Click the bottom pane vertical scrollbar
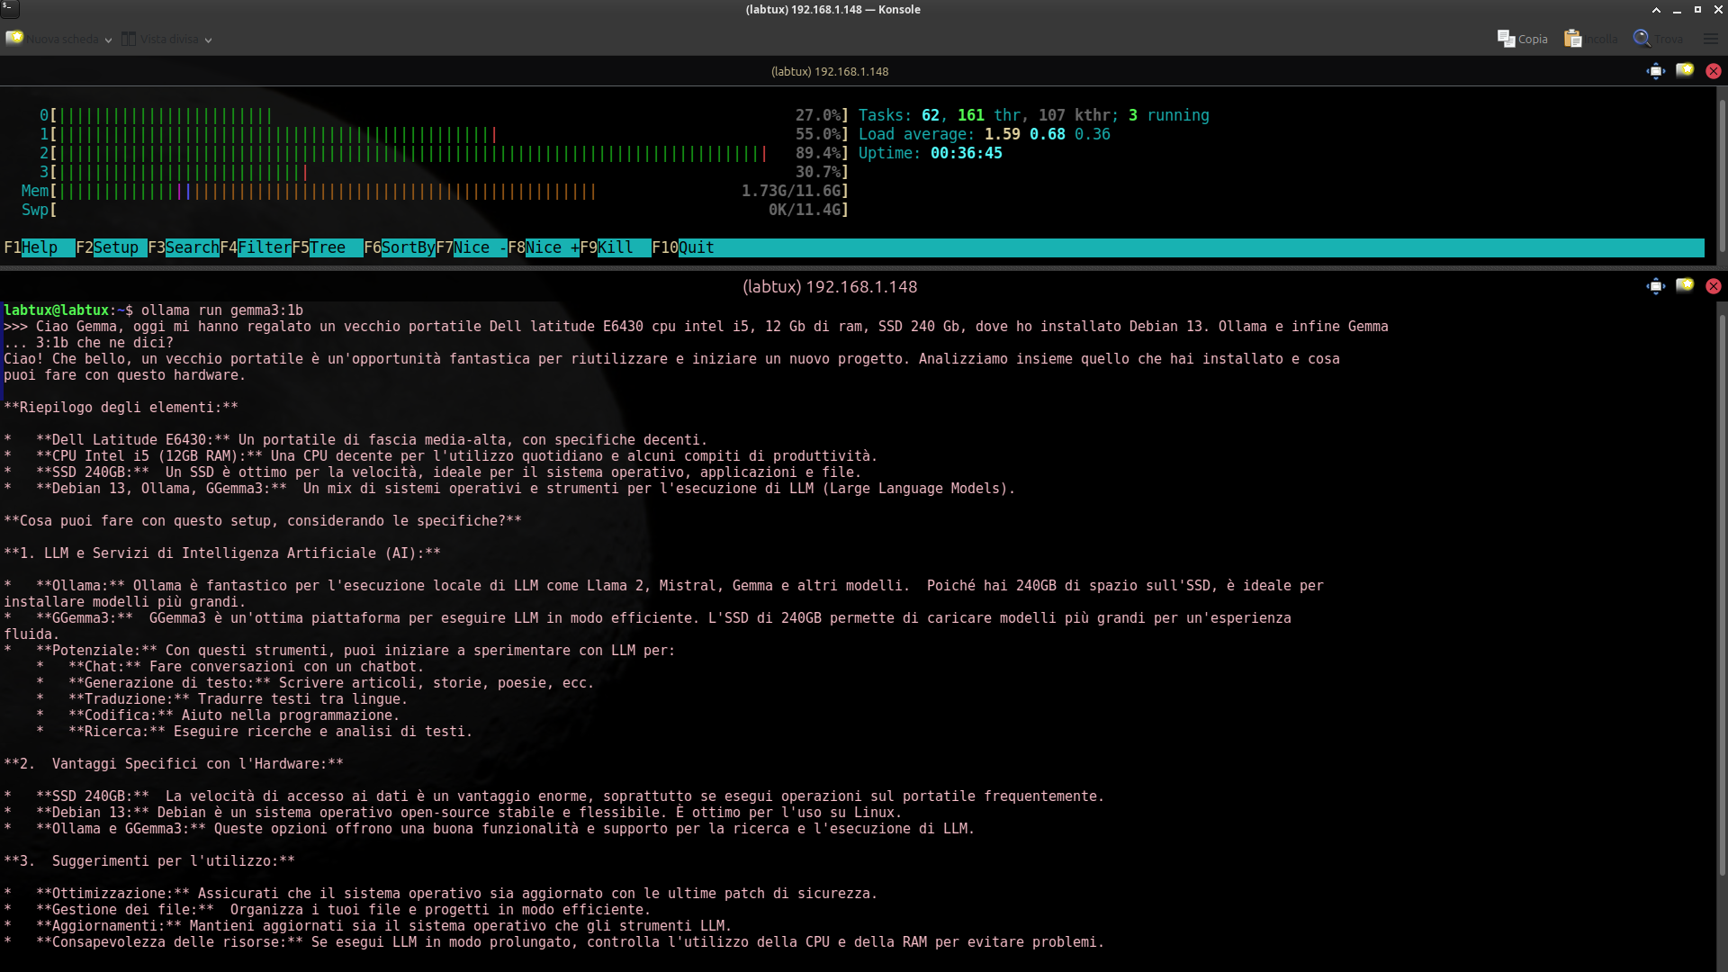The height and width of the screenshot is (972, 1728). 1722,594
